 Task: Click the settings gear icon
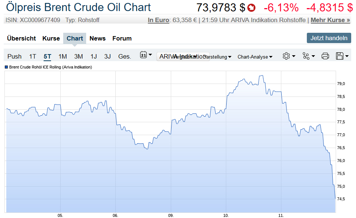[286, 56]
